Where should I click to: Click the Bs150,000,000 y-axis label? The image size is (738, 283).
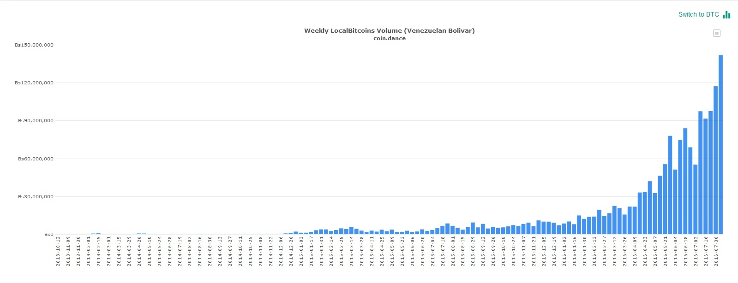[x=34, y=45]
